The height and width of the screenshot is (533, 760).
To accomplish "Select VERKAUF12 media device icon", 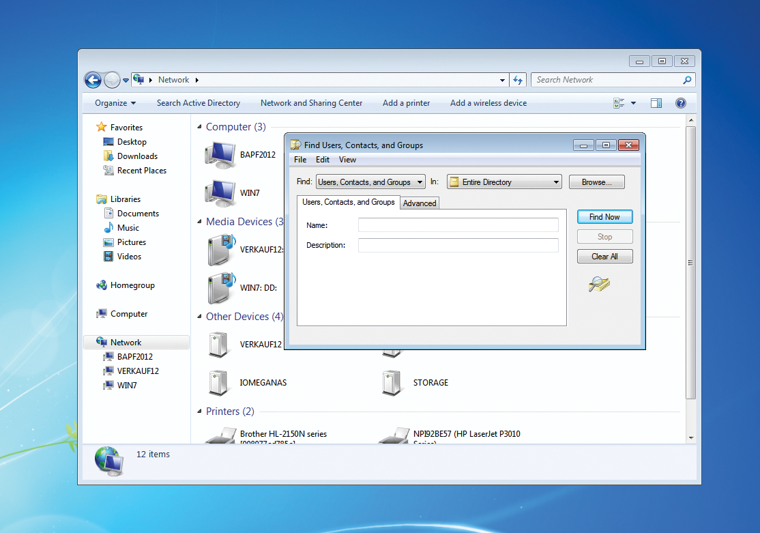I will coord(222,250).
